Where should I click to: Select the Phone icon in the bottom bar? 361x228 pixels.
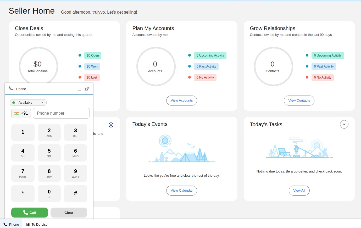[12, 224]
